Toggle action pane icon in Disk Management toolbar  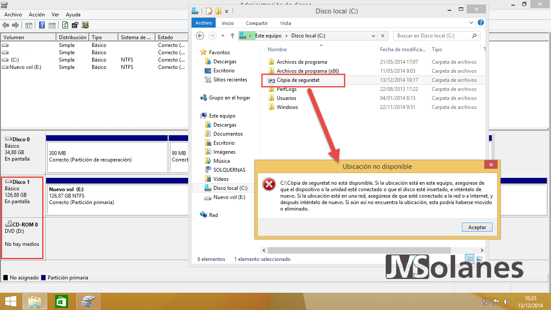coord(52,25)
